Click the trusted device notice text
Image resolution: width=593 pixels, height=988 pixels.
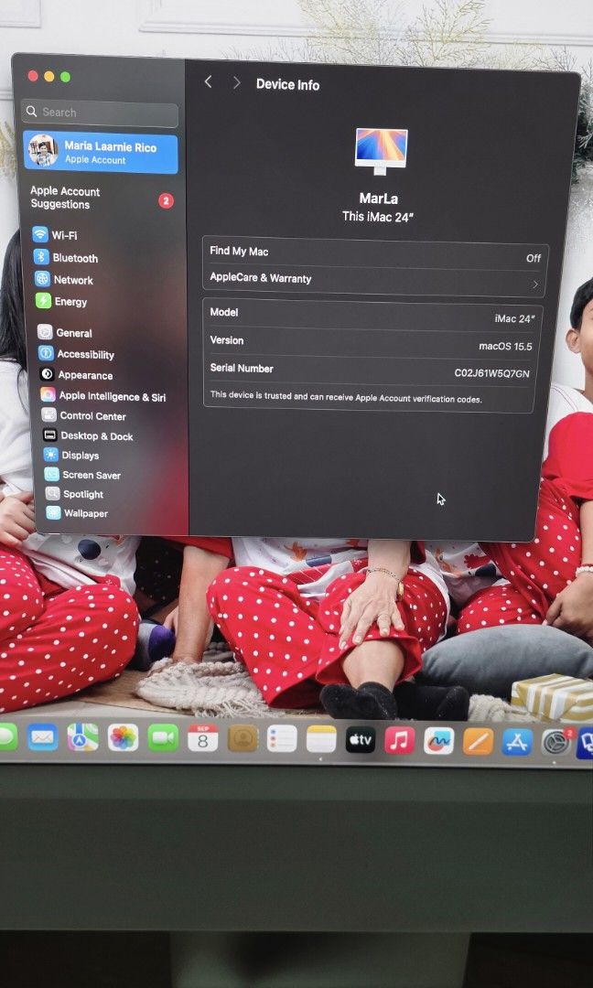tap(345, 396)
